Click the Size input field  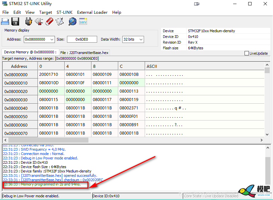[x=82, y=39]
